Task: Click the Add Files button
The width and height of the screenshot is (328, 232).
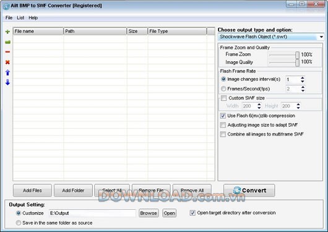Action: click(x=32, y=191)
